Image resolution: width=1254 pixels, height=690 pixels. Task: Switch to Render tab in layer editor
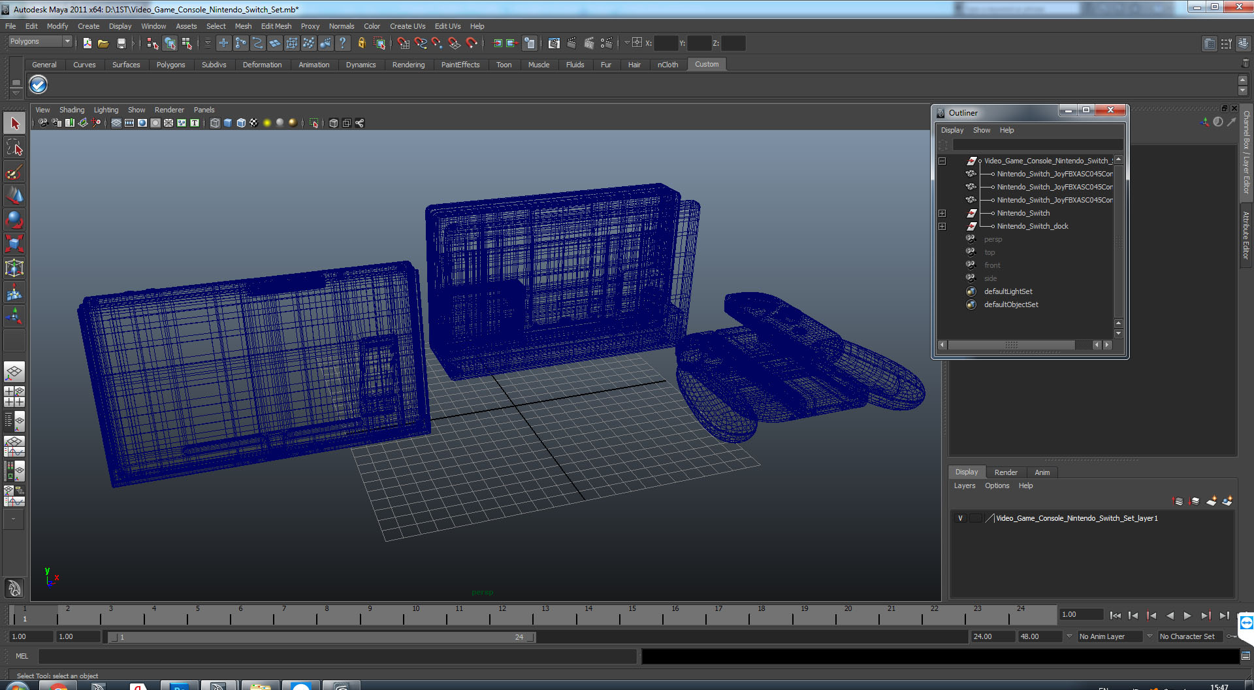coord(1006,472)
